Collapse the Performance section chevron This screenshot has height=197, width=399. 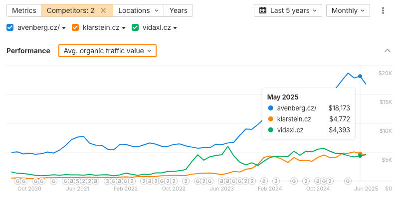(x=388, y=51)
